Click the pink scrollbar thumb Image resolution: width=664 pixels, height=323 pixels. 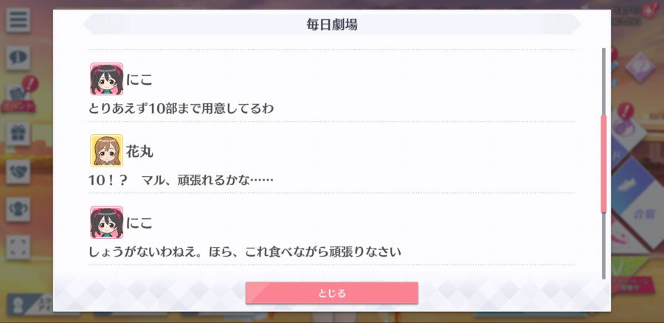click(x=604, y=164)
